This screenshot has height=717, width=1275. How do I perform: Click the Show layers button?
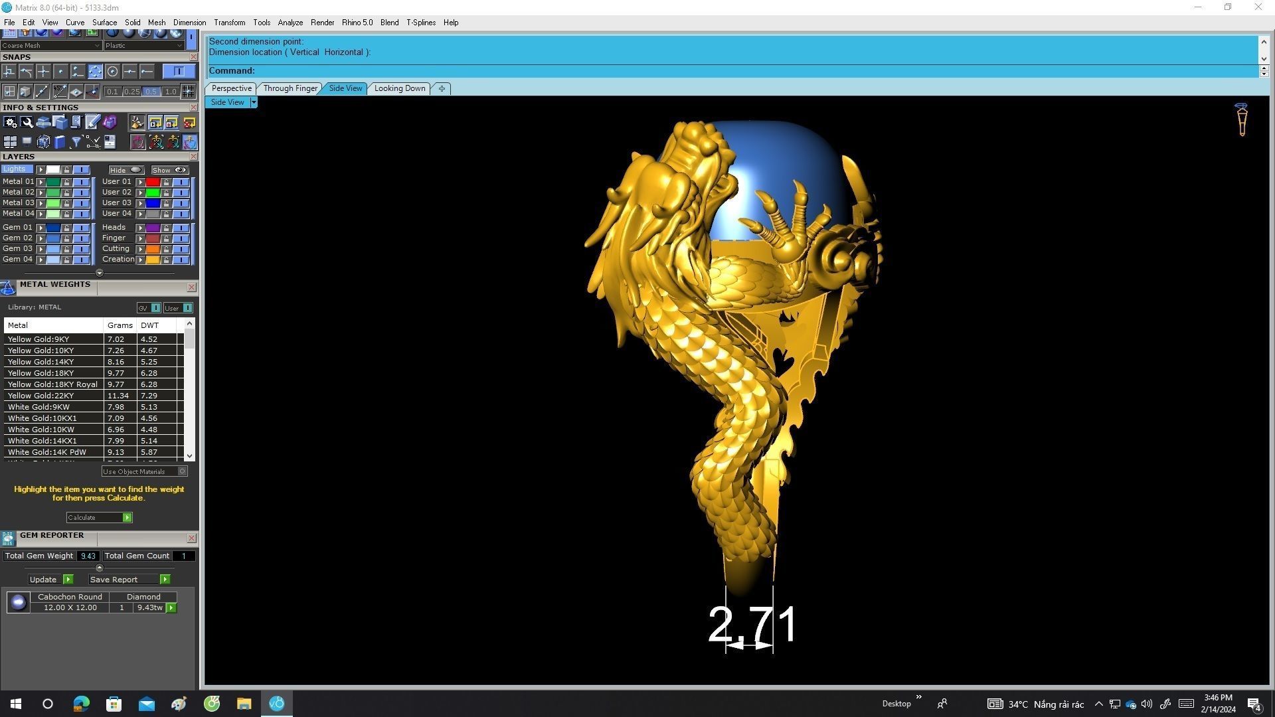[170, 171]
